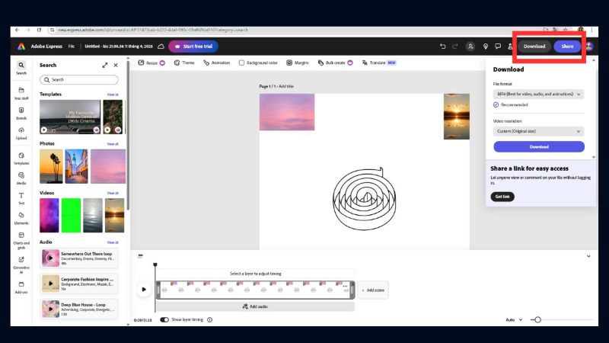Collapse the timeline panel with chevron

(x=588, y=256)
